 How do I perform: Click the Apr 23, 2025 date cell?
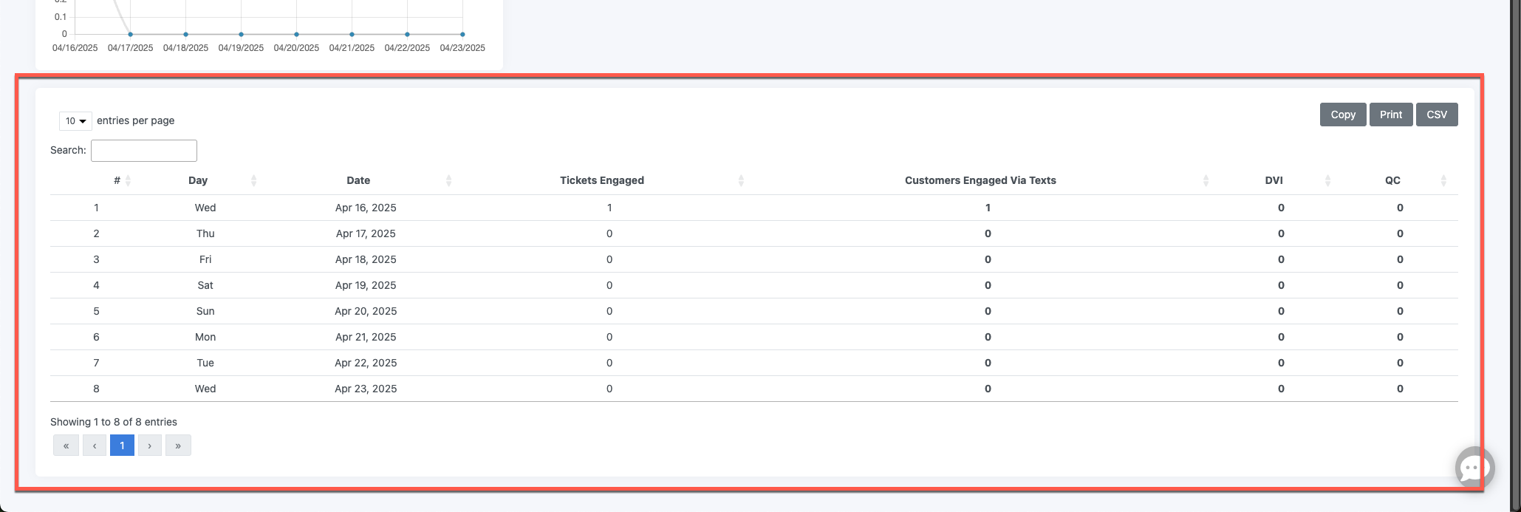coord(366,389)
